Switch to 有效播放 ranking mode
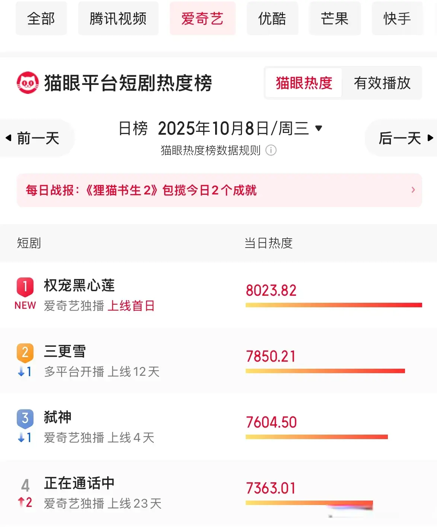The width and height of the screenshot is (437, 527). (x=382, y=83)
